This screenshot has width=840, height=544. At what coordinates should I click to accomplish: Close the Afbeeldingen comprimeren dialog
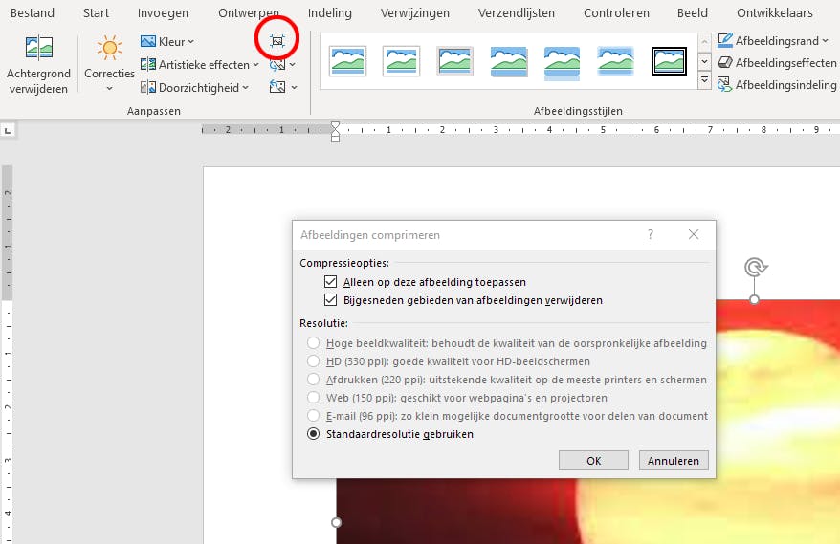pos(694,234)
